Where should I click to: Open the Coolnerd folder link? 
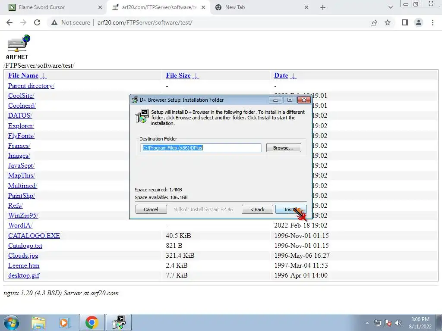click(x=22, y=106)
